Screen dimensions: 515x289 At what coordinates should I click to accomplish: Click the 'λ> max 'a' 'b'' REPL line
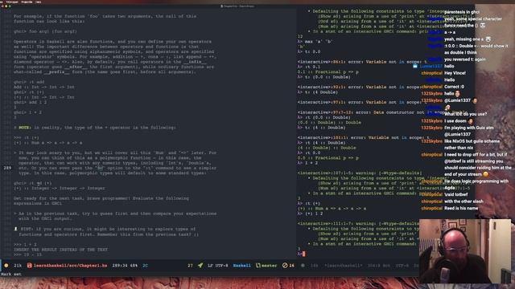pyautogui.click(x=315, y=42)
